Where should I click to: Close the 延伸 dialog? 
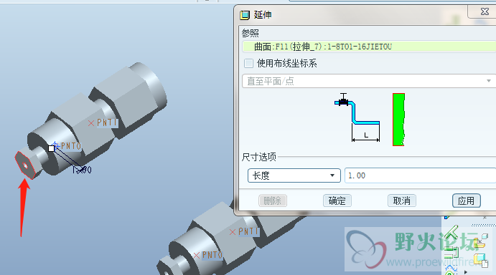485,11
